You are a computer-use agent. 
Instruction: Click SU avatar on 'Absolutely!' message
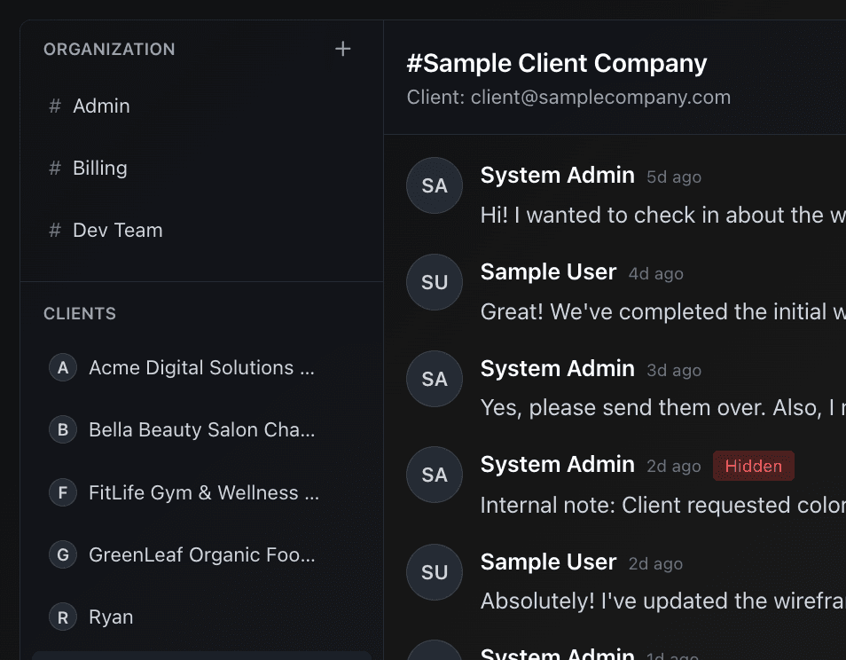pyautogui.click(x=435, y=572)
